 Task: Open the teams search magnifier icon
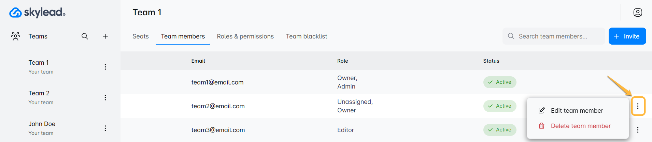click(x=85, y=36)
